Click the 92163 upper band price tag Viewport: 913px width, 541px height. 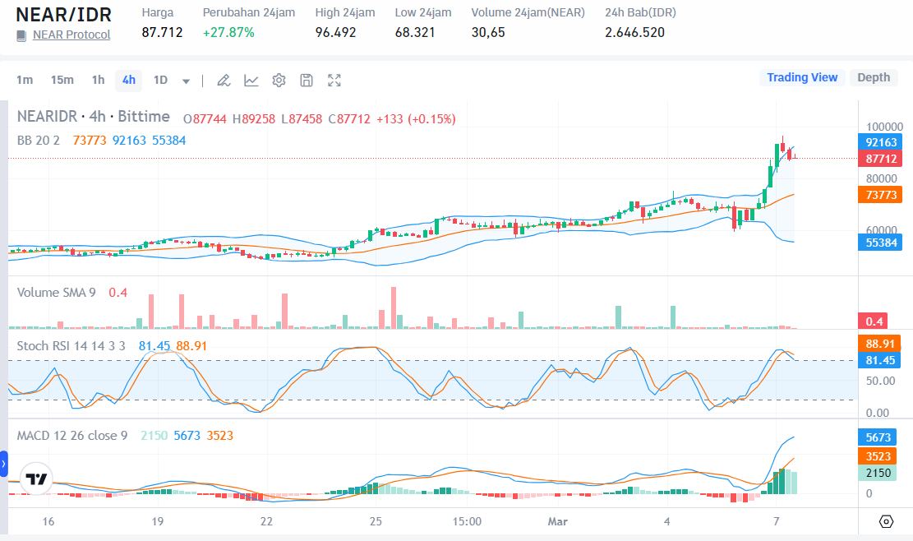pos(880,142)
